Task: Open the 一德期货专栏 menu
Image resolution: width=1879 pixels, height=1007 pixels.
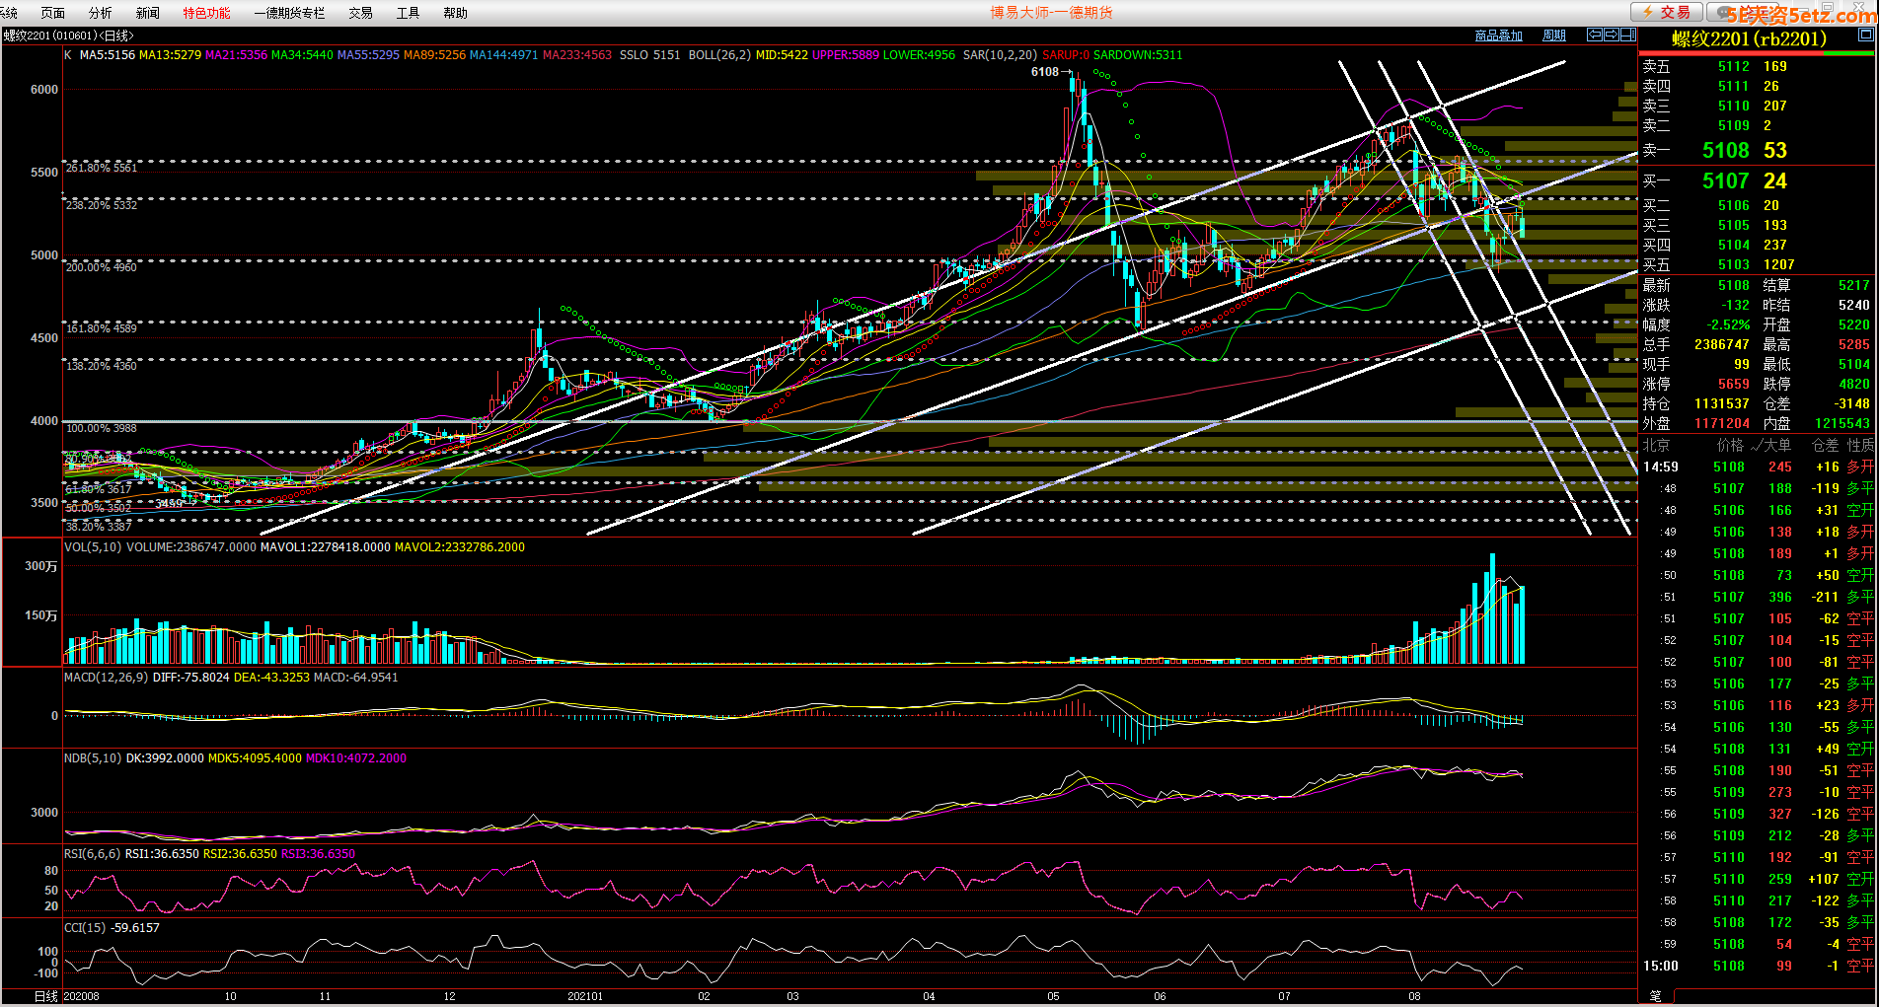Action: (289, 13)
